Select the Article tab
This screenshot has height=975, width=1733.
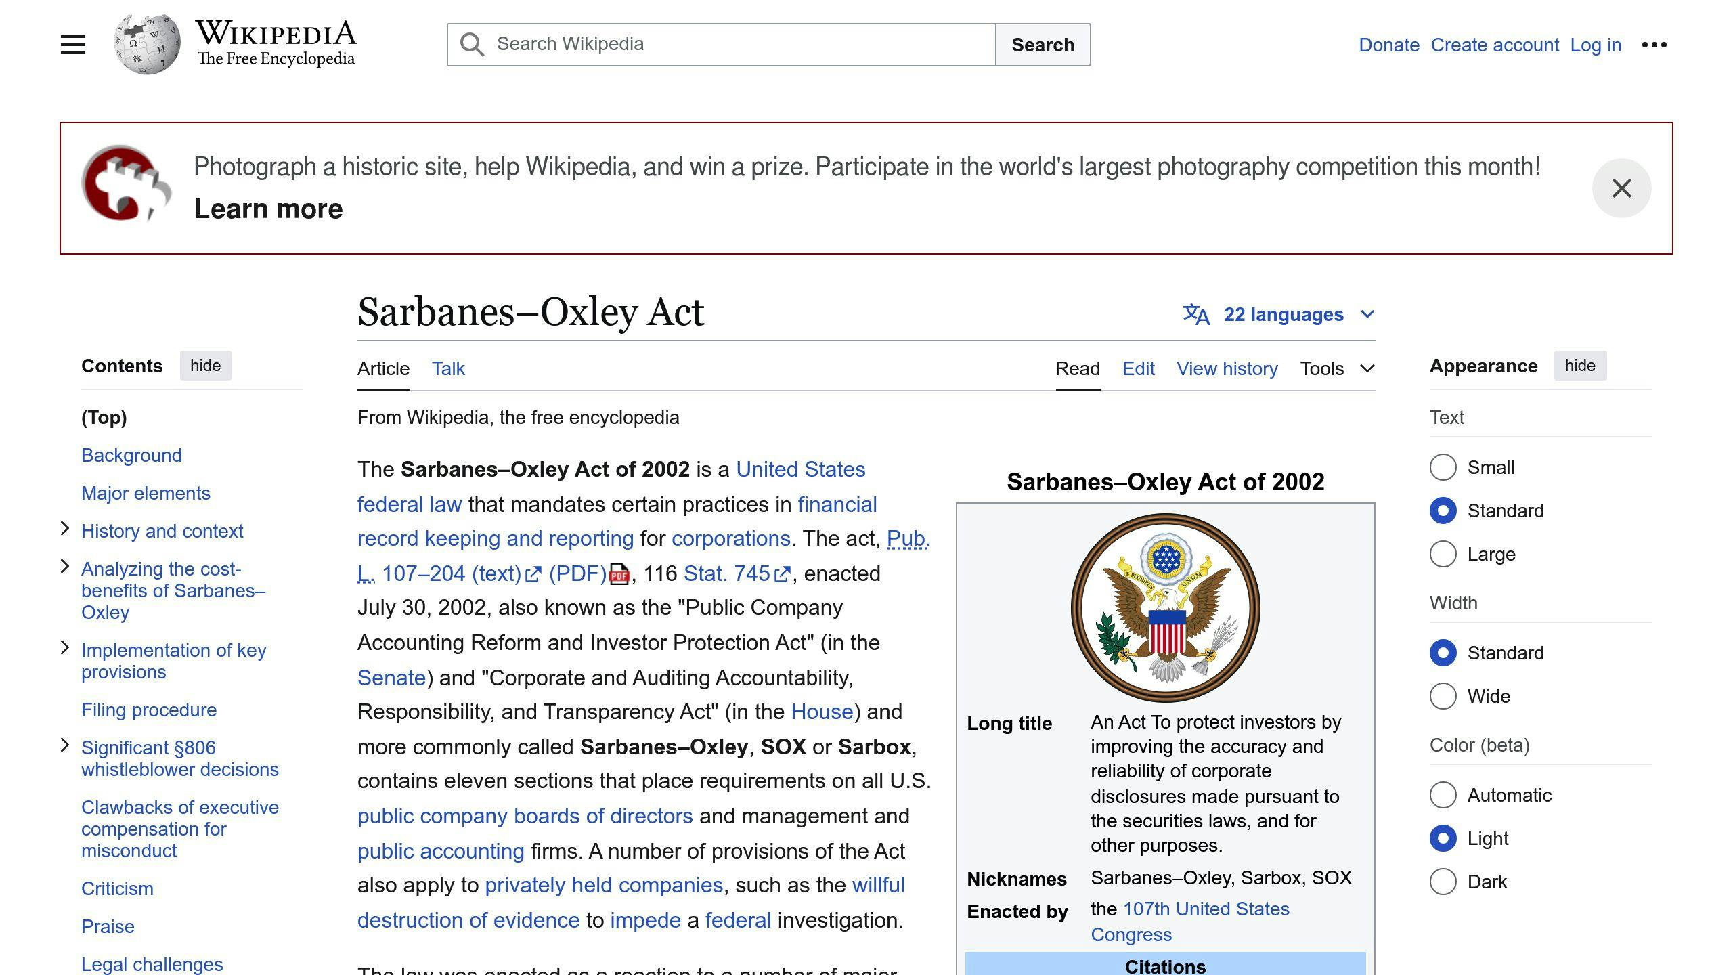point(383,368)
